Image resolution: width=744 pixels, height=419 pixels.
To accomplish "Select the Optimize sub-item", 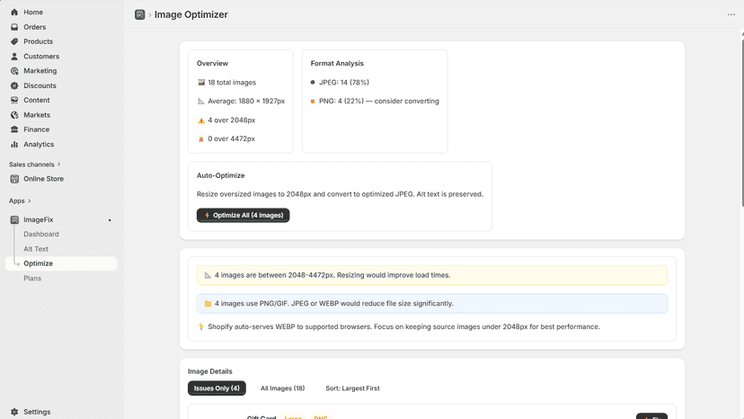I will coord(61,263).
